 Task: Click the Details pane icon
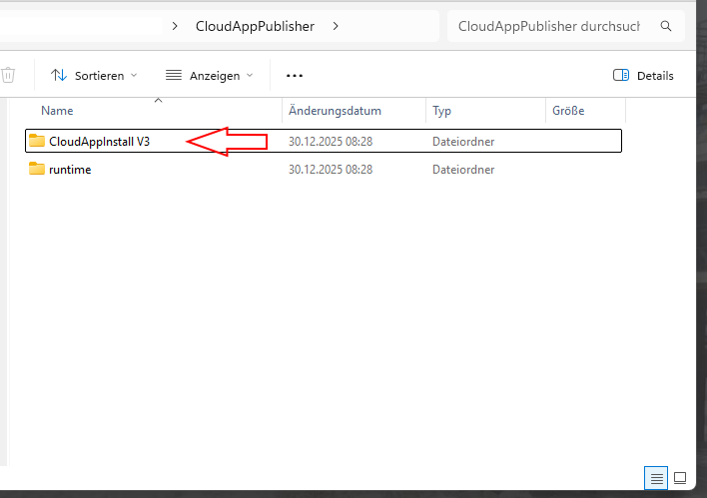coord(620,75)
